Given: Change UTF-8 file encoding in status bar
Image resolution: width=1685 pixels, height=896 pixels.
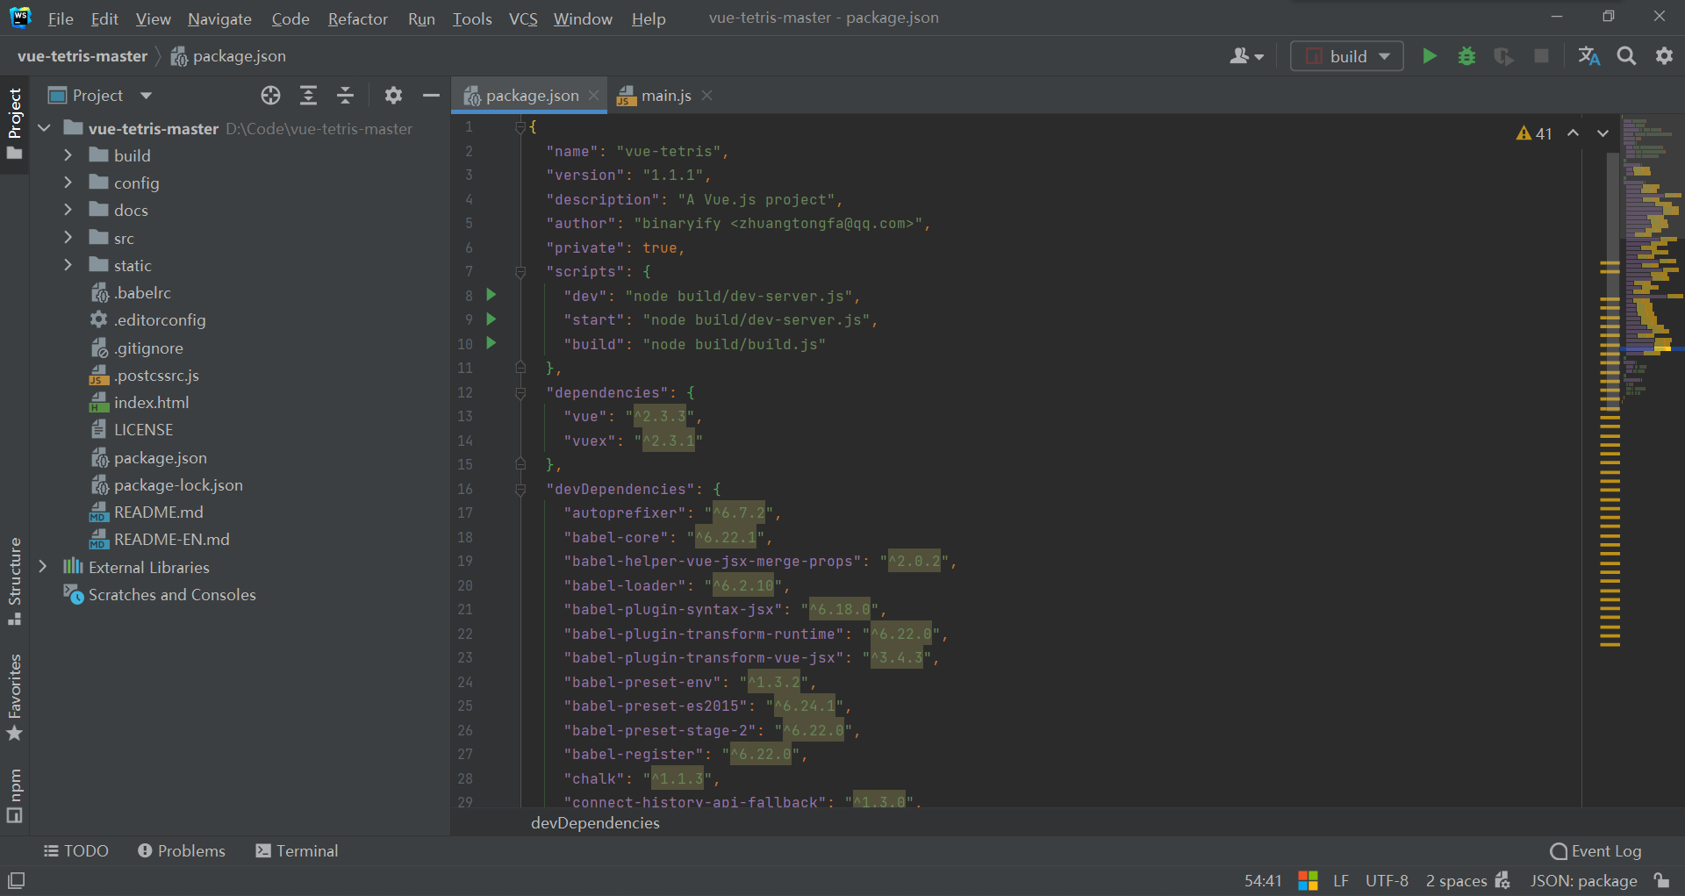Looking at the screenshot, I should point(1387,880).
